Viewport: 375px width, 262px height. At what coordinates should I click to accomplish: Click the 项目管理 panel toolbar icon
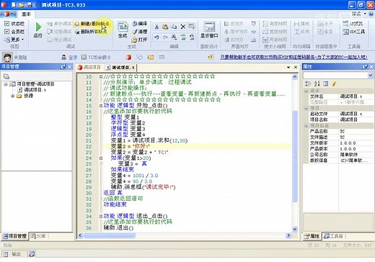click(6, 76)
